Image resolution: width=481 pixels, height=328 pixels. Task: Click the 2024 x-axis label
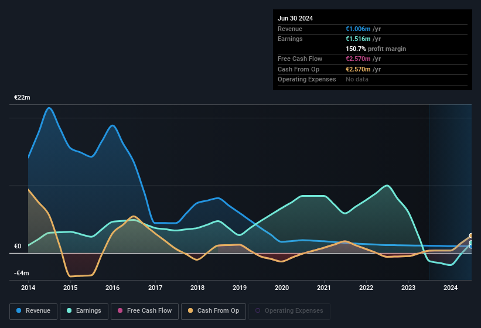[451, 288]
